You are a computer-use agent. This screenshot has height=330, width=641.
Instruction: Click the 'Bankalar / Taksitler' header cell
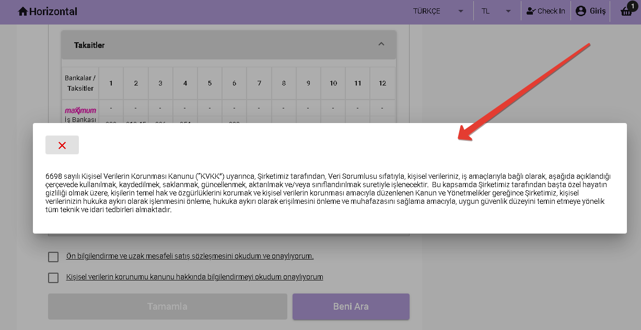pos(80,83)
